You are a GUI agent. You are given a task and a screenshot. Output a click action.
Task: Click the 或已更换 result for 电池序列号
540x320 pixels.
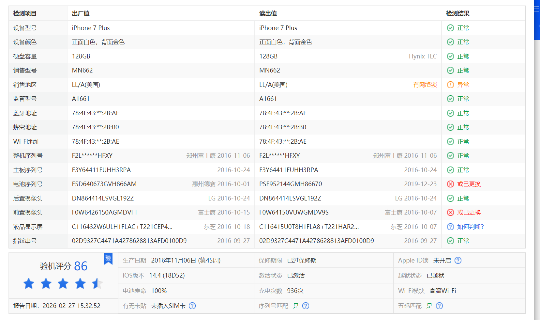tap(469, 184)
